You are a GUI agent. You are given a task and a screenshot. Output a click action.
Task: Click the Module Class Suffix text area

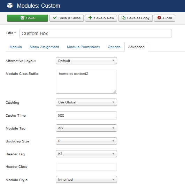click(86, 82)
